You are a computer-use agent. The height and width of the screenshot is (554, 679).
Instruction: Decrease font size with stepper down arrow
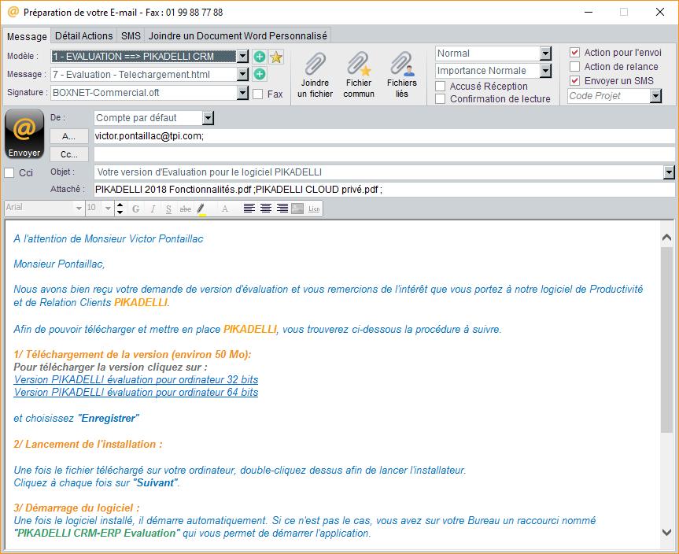click(120, 212)
